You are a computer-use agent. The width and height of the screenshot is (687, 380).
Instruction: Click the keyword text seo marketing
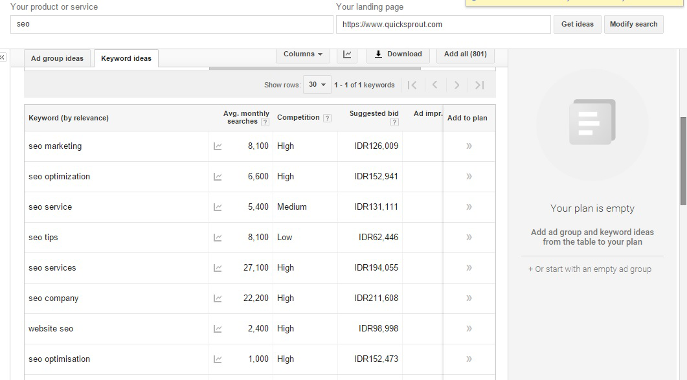[55, 146]
